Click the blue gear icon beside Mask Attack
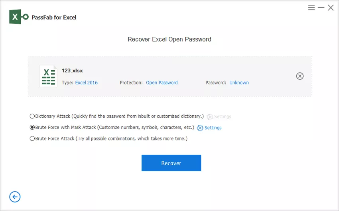Screen dimensions: 339x211 pos(200,128)
